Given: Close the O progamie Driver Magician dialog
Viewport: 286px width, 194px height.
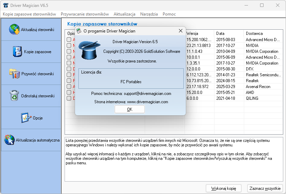Looking at the screenshot, I should coord(181,31).
